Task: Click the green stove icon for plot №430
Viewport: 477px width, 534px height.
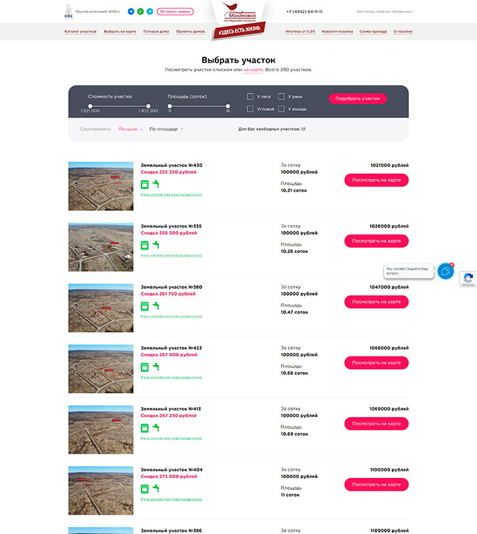Action: (x=144, y=184)
